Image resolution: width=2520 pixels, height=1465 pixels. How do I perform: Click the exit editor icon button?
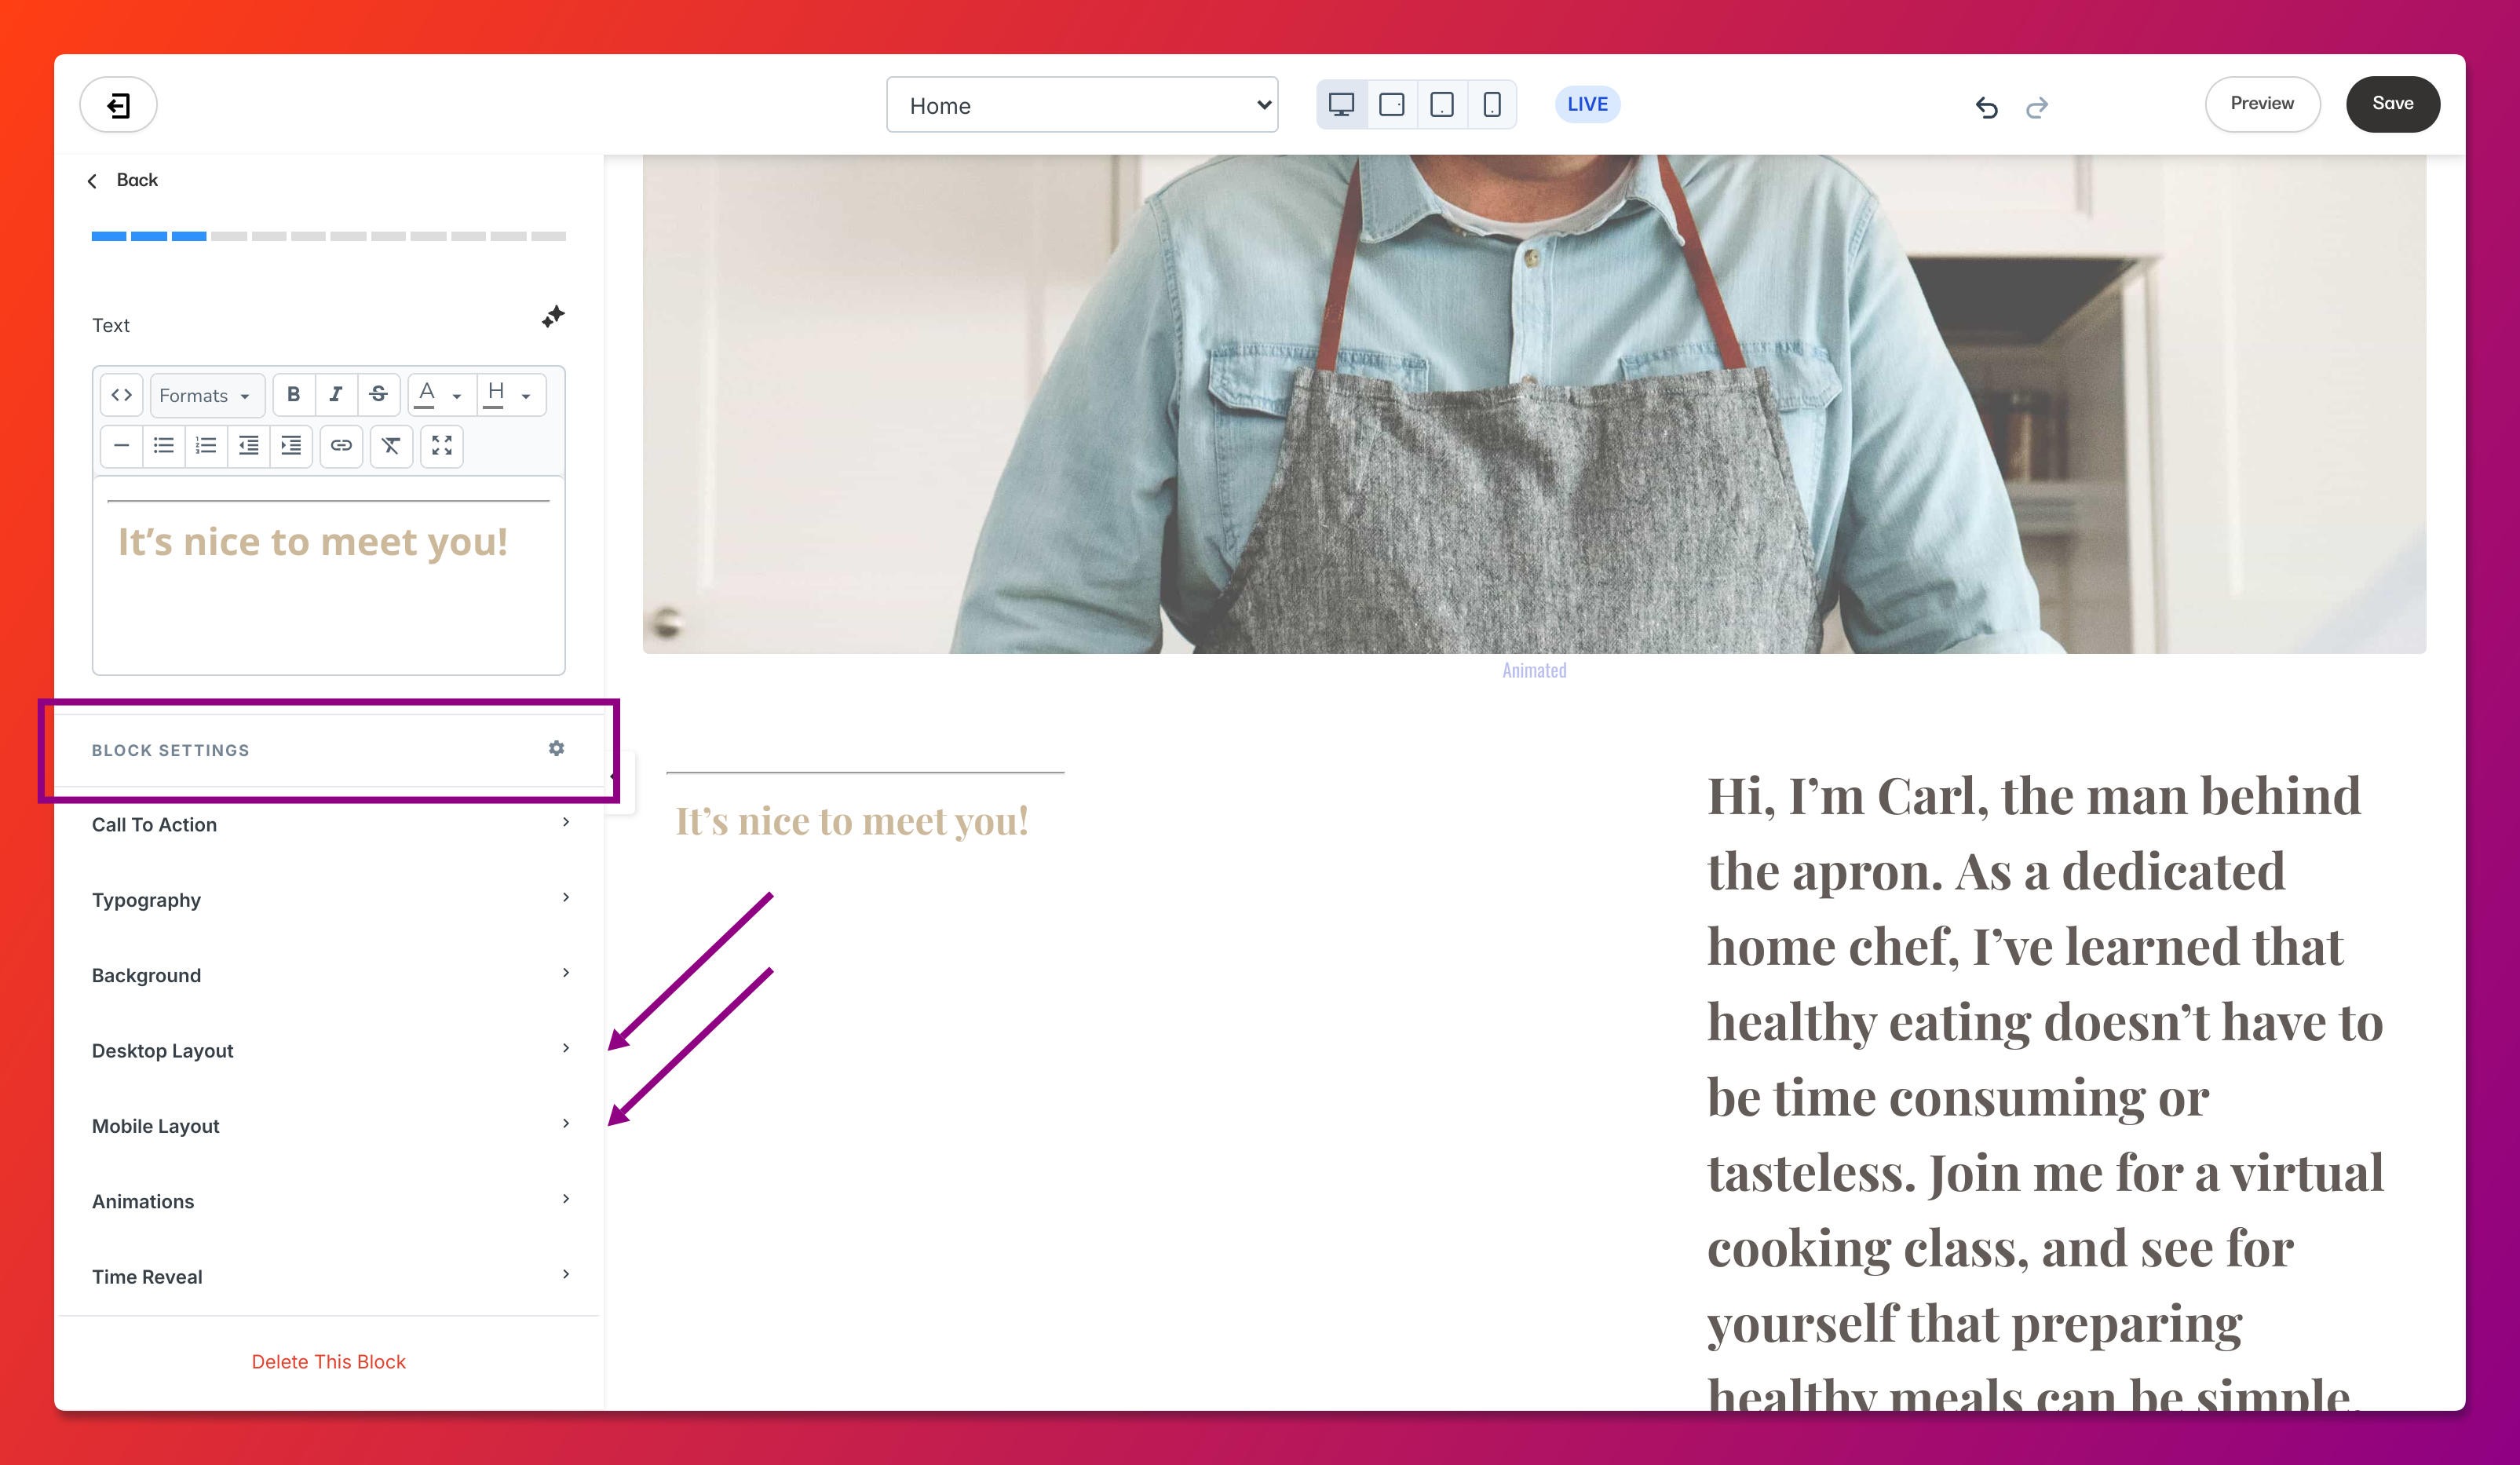118,105
